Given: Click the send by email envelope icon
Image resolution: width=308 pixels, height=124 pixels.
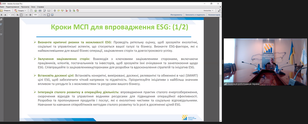Looking at the screenshot, I should pyautogui.click(x=49, y=11).
